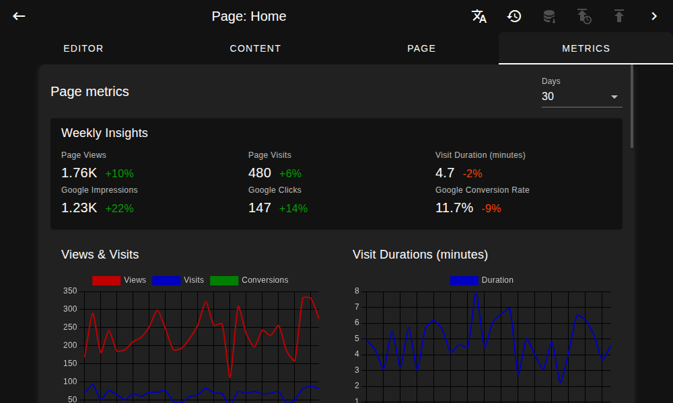Expand the toolbar overflow chevron
This screenshot has height=403, width=673.
coord(653,15)
